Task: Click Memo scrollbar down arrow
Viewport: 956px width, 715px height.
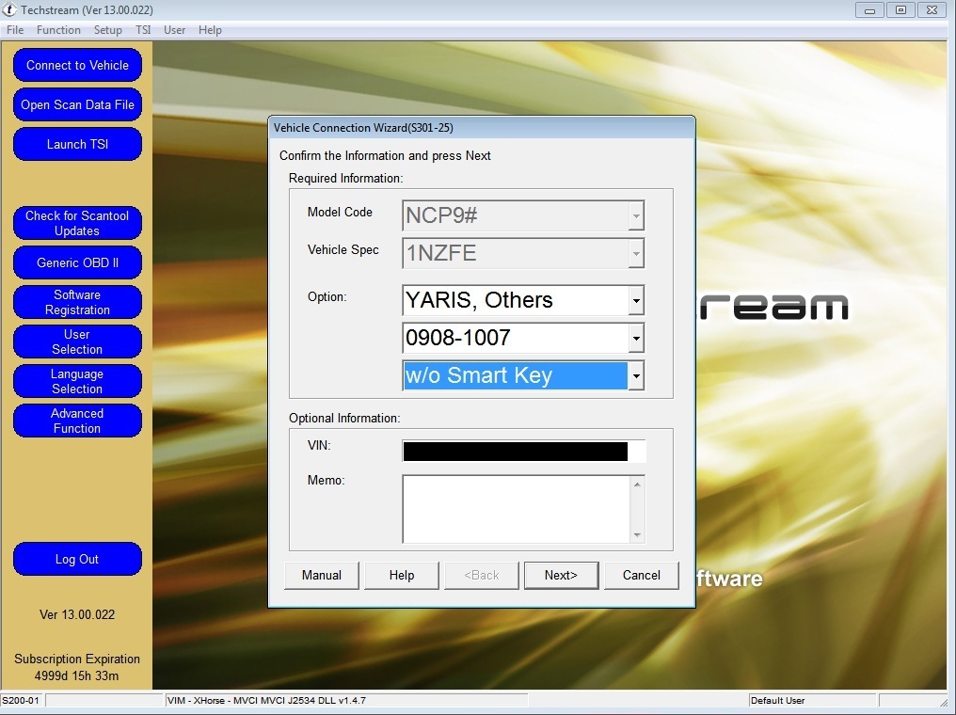Action: click(637, 535)
